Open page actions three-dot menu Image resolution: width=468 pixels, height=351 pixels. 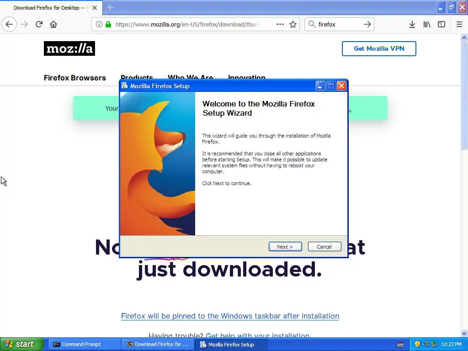point(280,24)
